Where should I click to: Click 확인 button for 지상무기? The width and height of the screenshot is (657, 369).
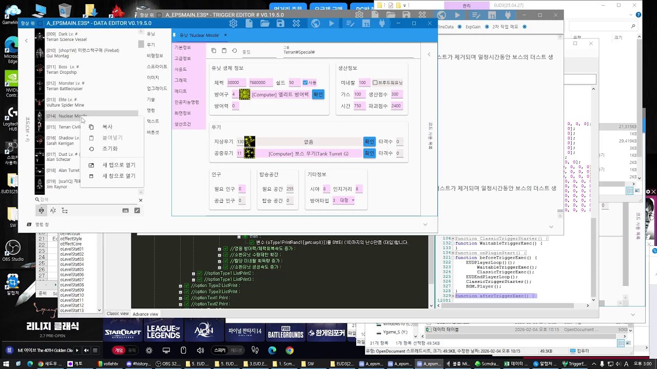pos(370,141)
